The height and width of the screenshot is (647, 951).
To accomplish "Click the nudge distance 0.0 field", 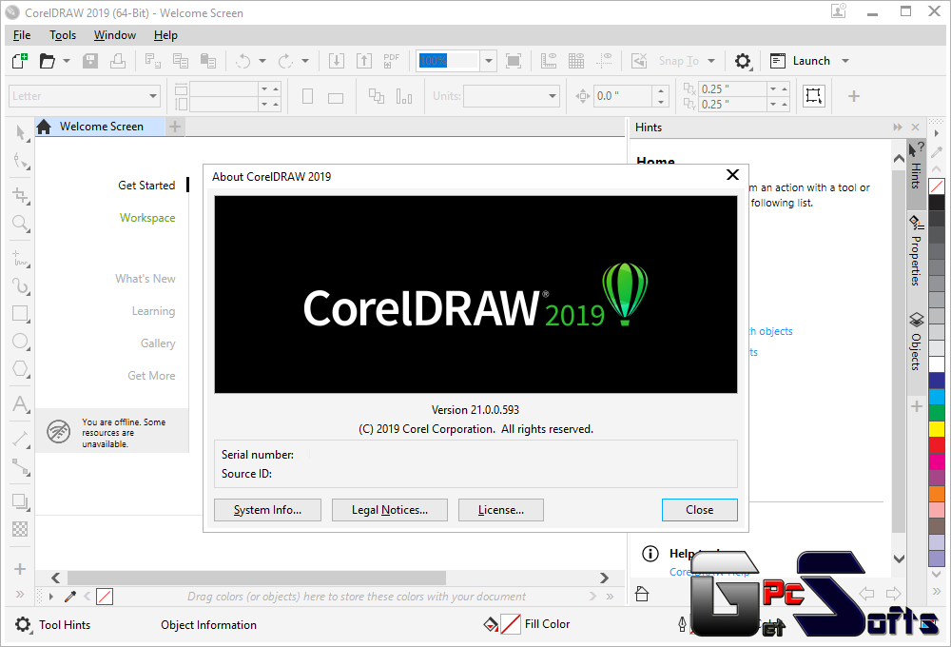I will point(623,96).
